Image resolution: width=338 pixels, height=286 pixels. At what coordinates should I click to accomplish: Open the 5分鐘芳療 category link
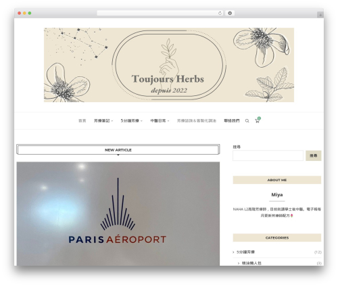[245, 252]
